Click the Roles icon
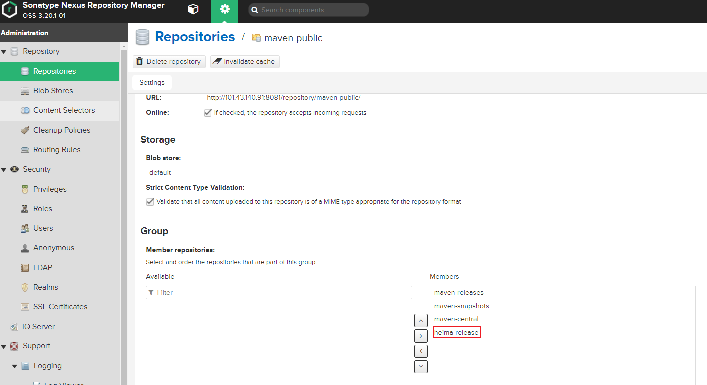The width and height of the screenshot is (707, 385). pyautogui.click(x=25, y=209)
